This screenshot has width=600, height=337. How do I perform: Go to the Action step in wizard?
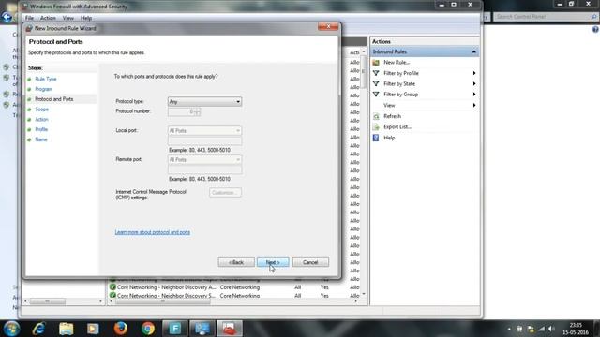coord(41,119)
